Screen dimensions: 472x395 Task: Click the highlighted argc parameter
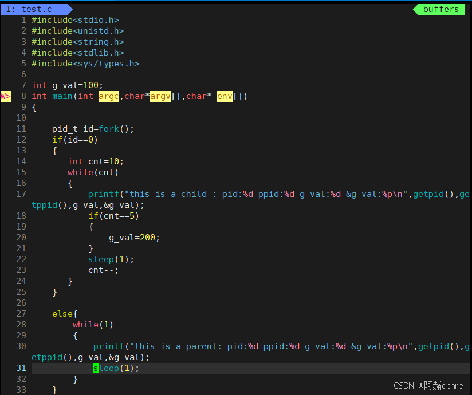(x=108, y=96)
